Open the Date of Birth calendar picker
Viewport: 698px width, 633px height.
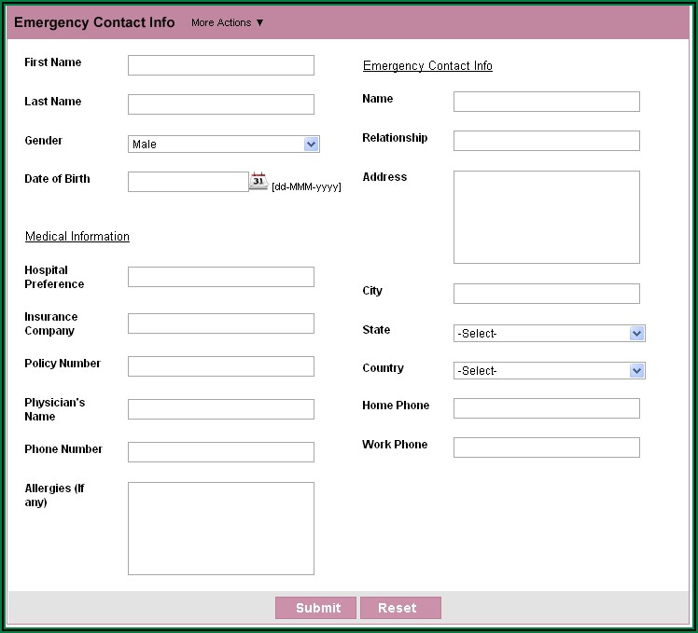[x=258, y=182]
